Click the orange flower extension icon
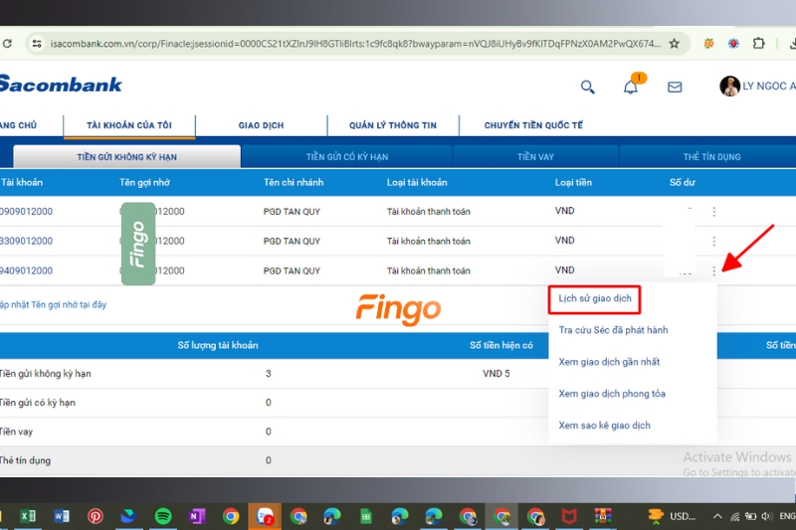The width and height of the screenshot is (796, 530). point(708,44)
